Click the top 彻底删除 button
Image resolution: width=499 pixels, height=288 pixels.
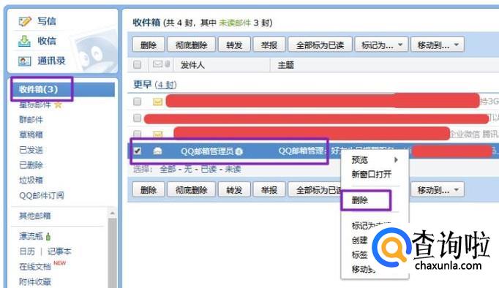[191, 45]
